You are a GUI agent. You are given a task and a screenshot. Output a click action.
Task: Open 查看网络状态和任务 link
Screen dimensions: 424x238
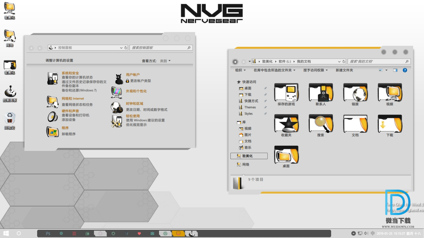tap(77, 104)
